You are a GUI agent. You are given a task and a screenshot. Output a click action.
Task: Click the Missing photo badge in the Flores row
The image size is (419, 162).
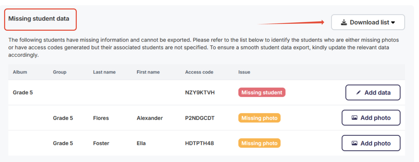(x=259, y=118)
